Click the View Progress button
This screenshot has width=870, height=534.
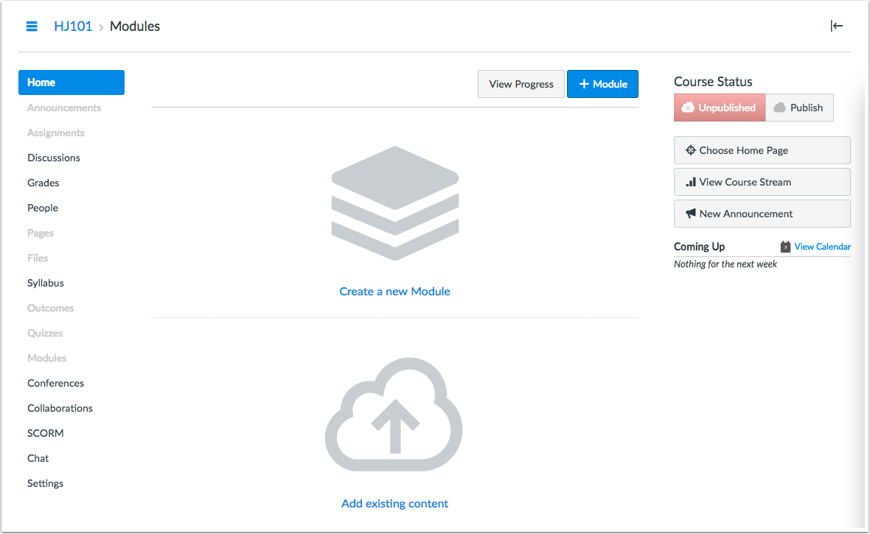click(521, 84)
